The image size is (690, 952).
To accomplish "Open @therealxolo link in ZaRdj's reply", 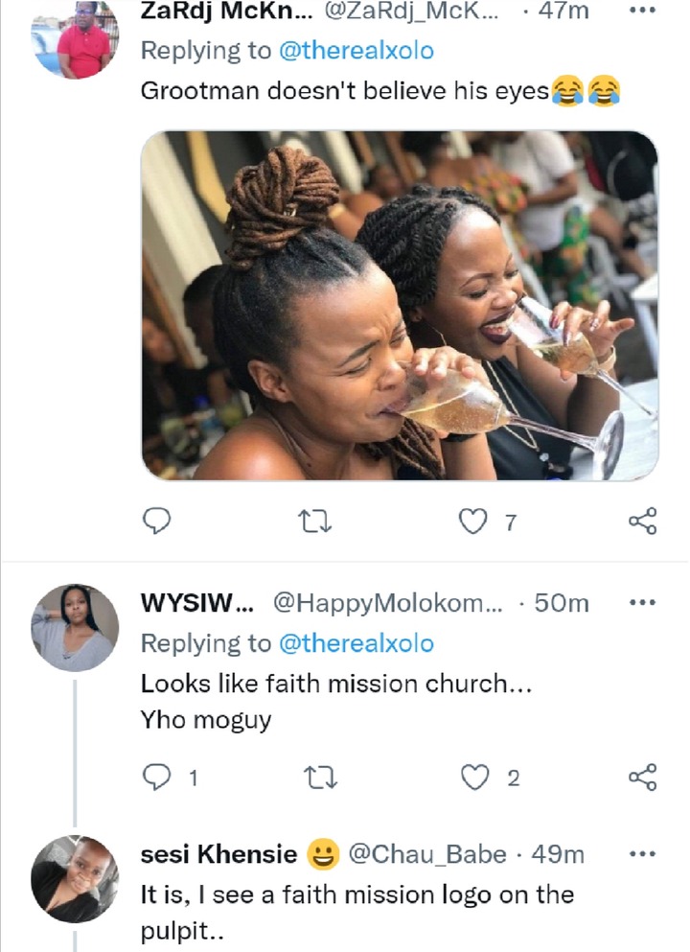I will (356, 53).
